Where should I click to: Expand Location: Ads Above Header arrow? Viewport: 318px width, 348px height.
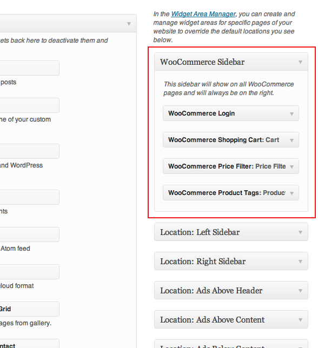coord(300,291)
